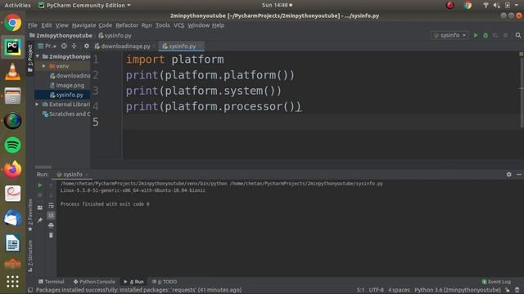Hide the Run panel with the minimize icon
Image resolution: width=524 pixels, height=294 pixels.
[x=518, y=174]
